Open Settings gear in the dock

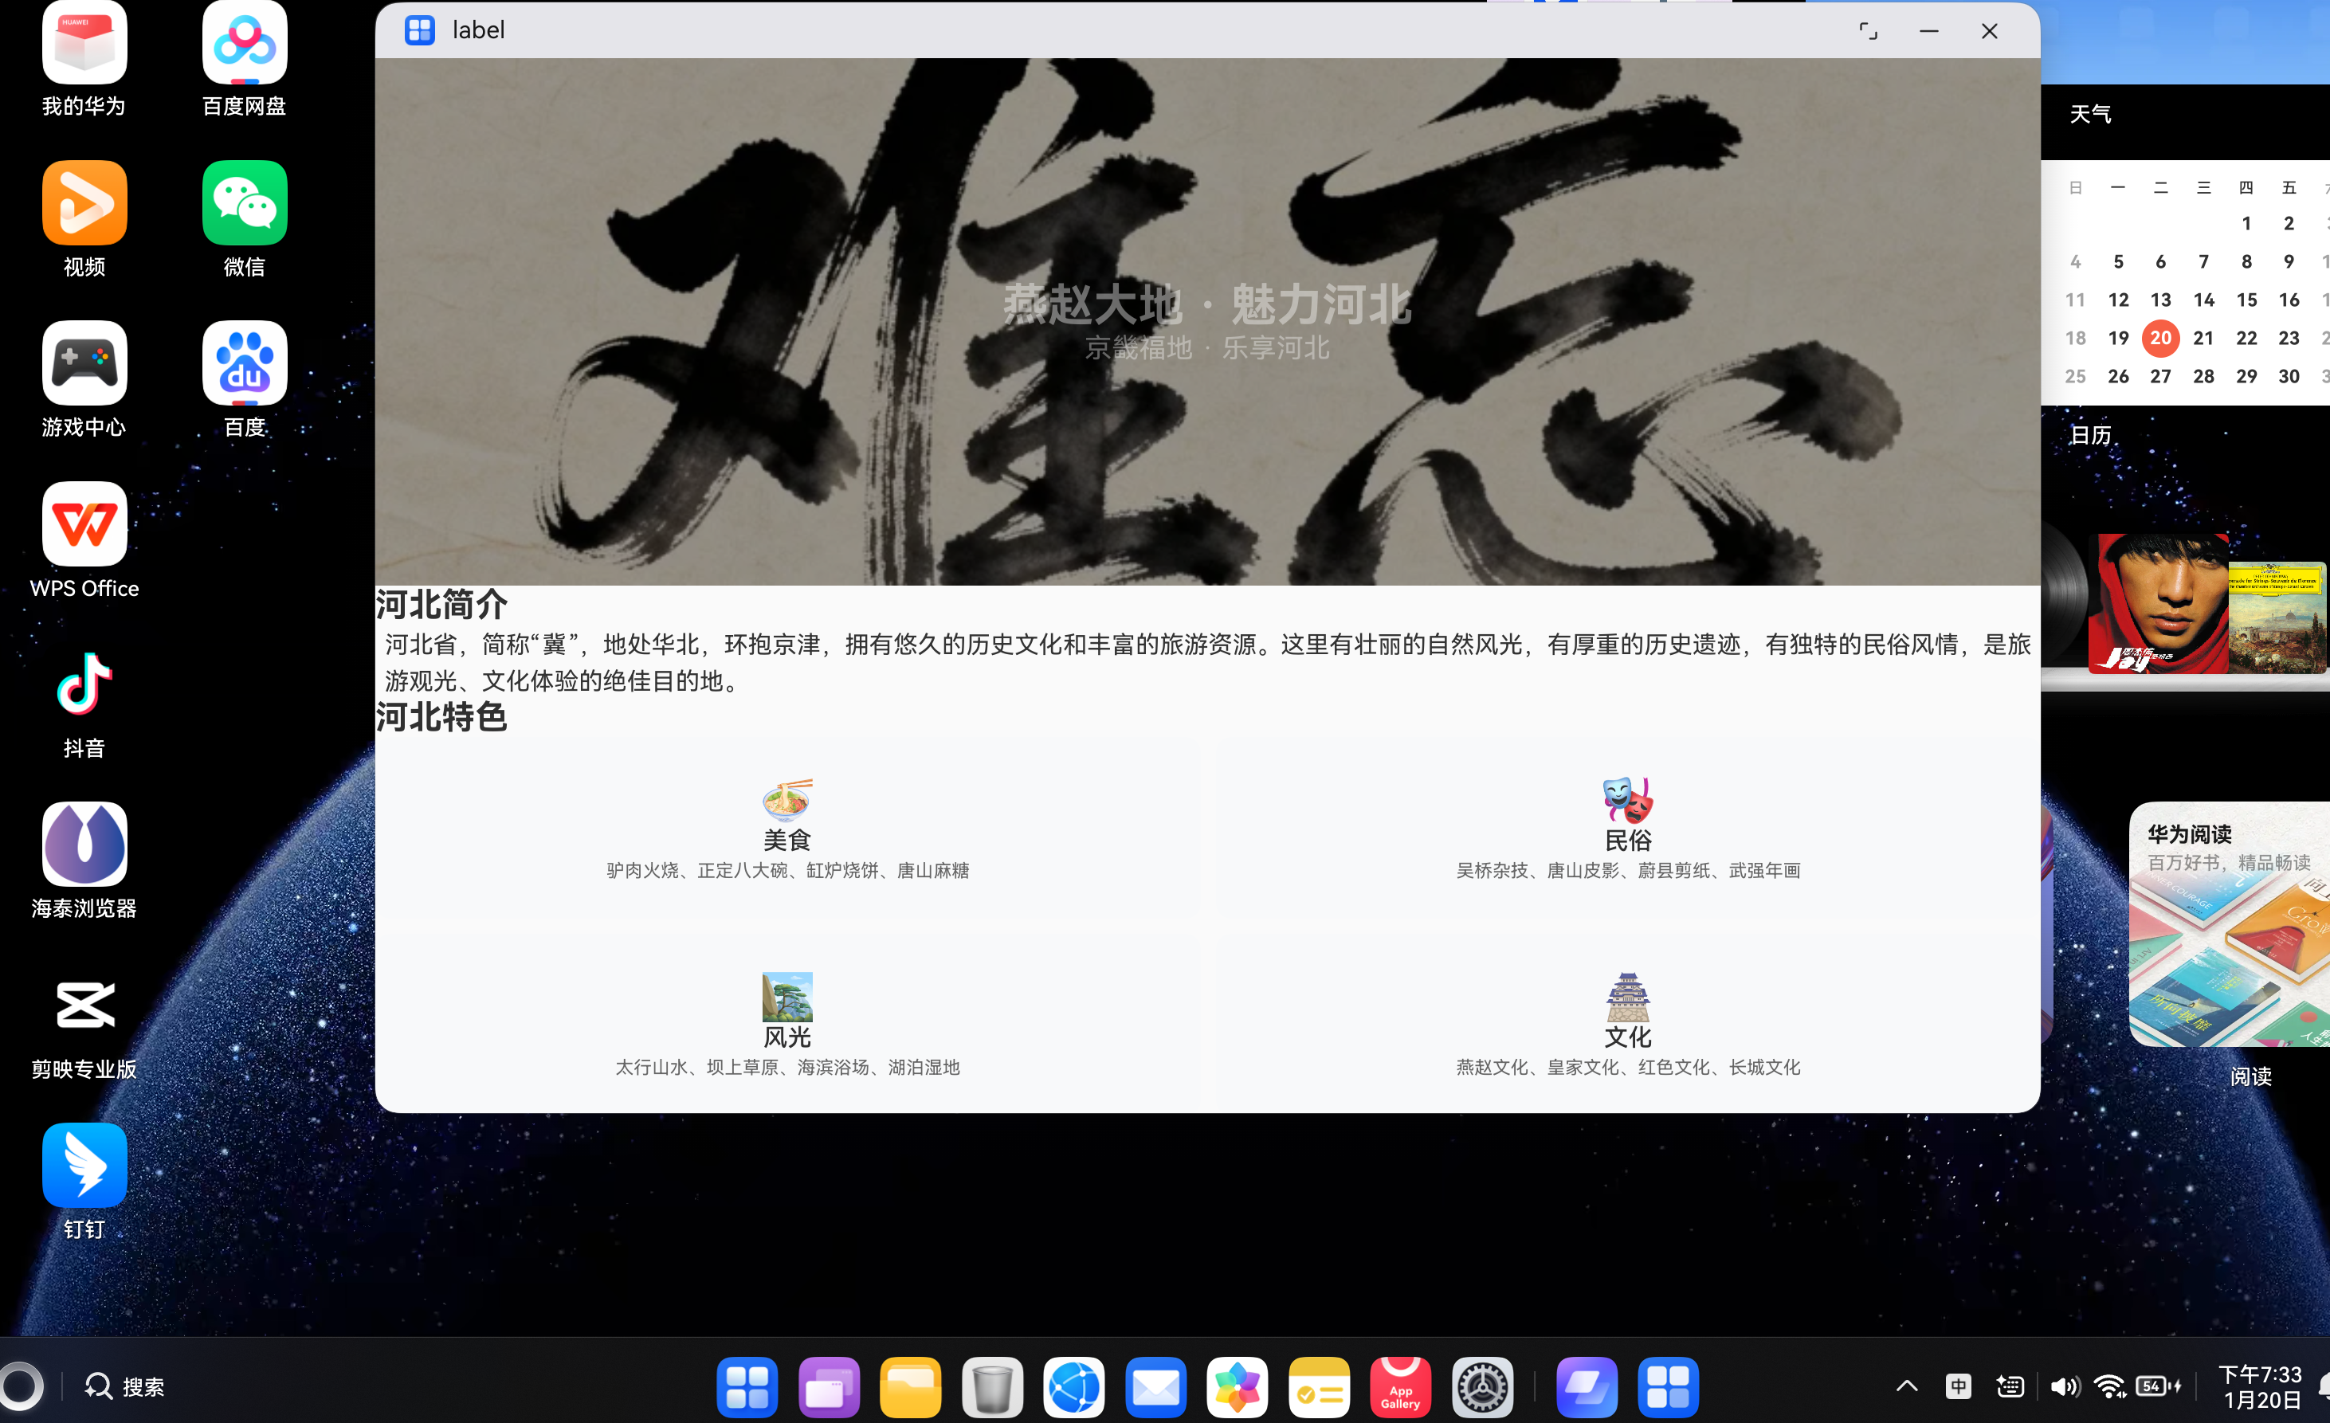pos(1482,1386)
